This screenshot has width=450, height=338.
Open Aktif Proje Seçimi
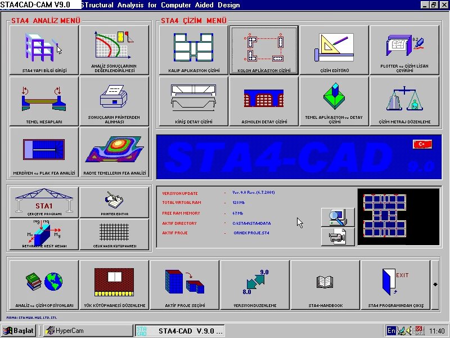(x=184, y=285)
